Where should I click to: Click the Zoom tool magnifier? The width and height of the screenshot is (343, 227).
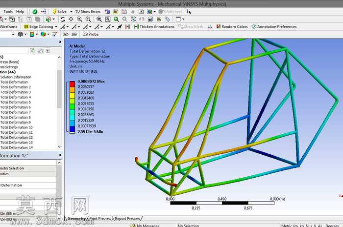[79, 19]
